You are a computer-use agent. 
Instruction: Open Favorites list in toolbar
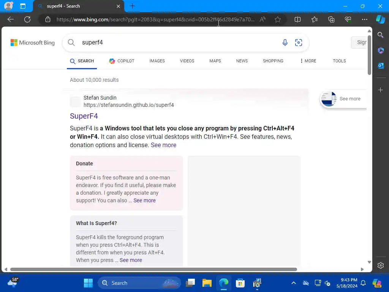pos(314,19)
